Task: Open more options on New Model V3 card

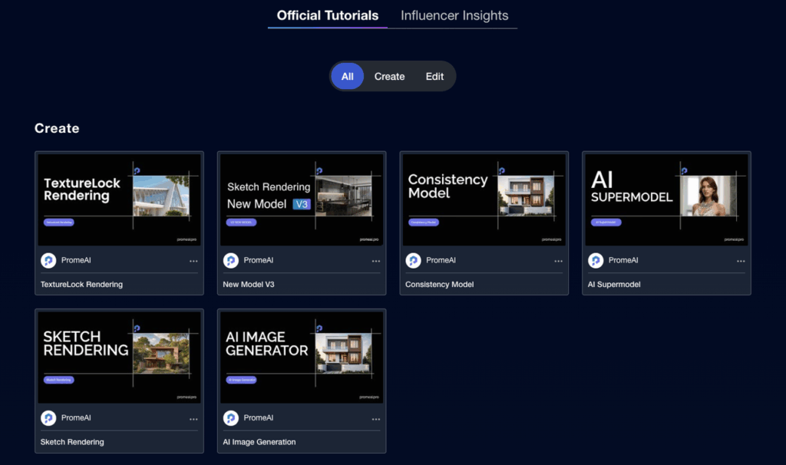Action: pyautogui.click(x=376, y=261)
